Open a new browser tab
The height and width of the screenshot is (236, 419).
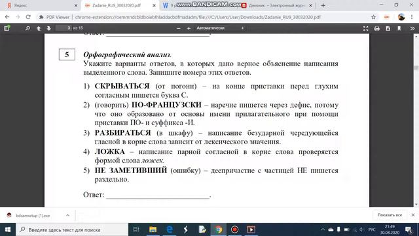tap(323, 5)
